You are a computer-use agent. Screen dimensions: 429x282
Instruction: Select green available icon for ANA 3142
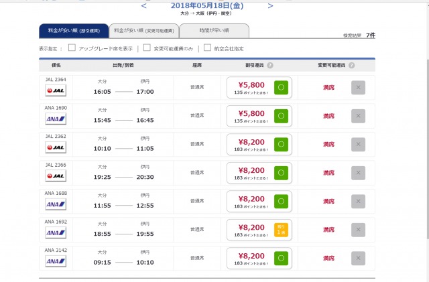tap(281, 258)
